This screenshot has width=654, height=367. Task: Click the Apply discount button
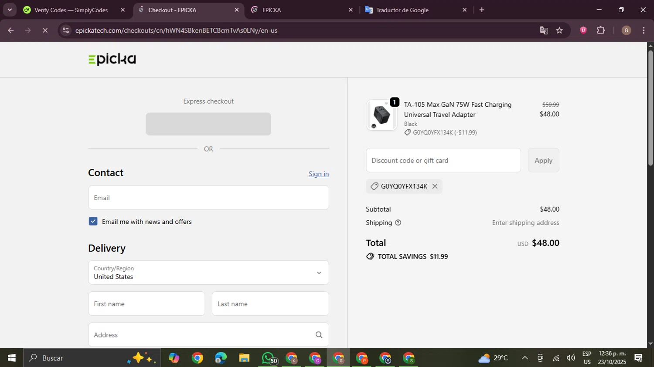(x=543, y=160)
